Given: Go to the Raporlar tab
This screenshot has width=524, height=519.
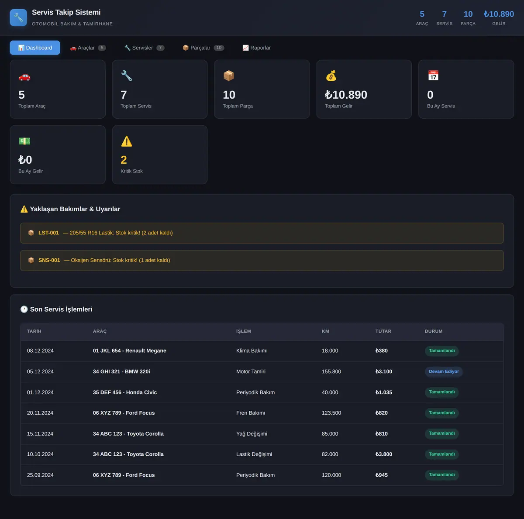Looking at the screenshot, I should pos(256,48).
